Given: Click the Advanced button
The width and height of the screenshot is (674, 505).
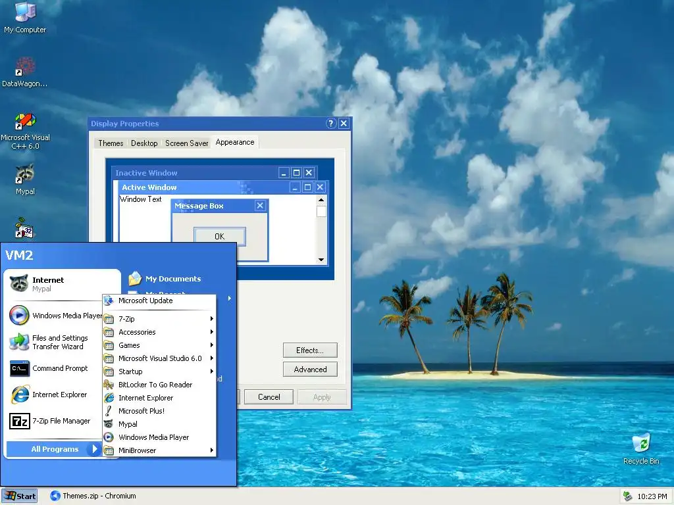Looking at the screenshot, I should point(310,370).
